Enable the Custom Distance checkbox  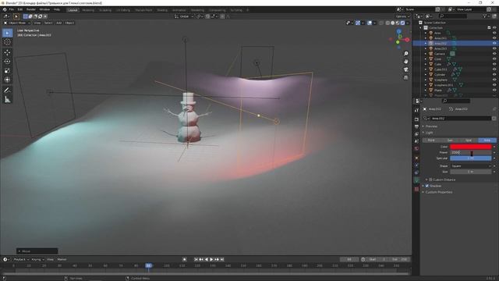tap(430, 180)
